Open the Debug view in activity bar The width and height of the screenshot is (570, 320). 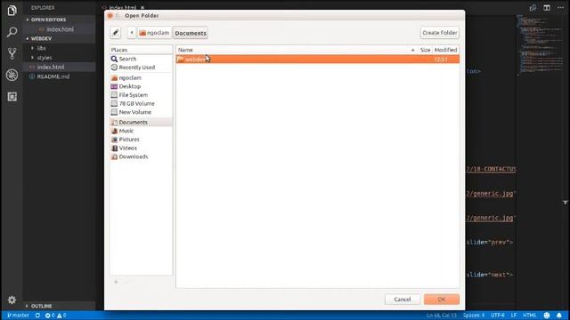coord(12,75)
